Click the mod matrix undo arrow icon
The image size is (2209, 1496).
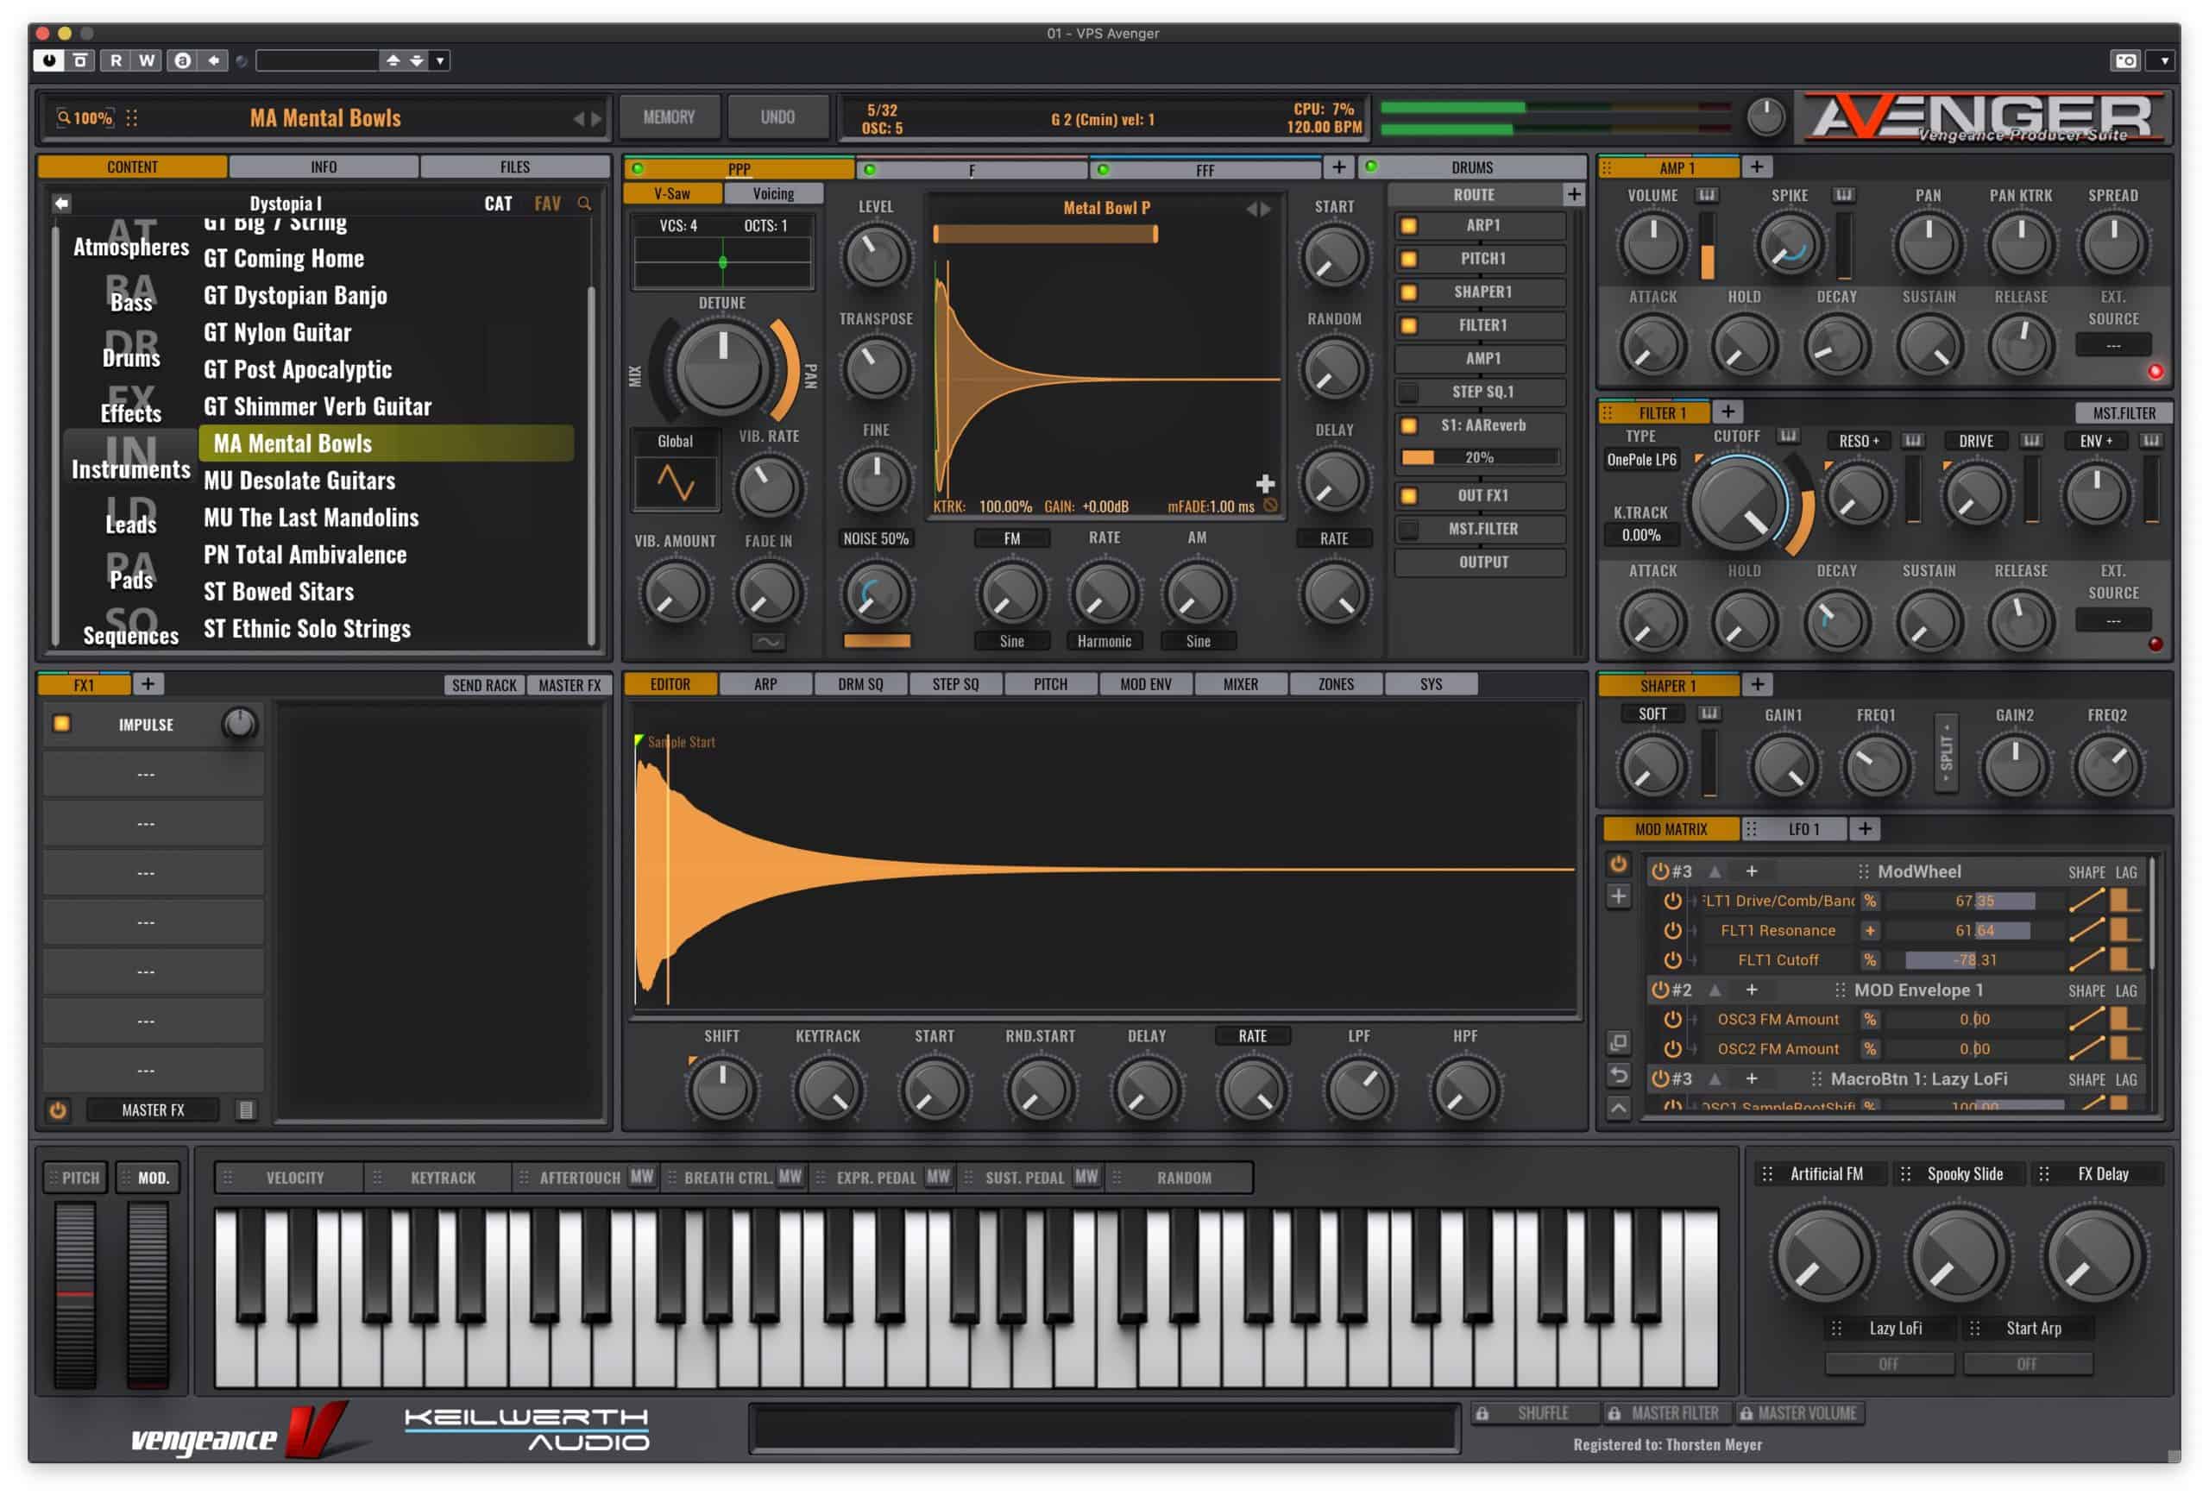click(1618, 1075)
